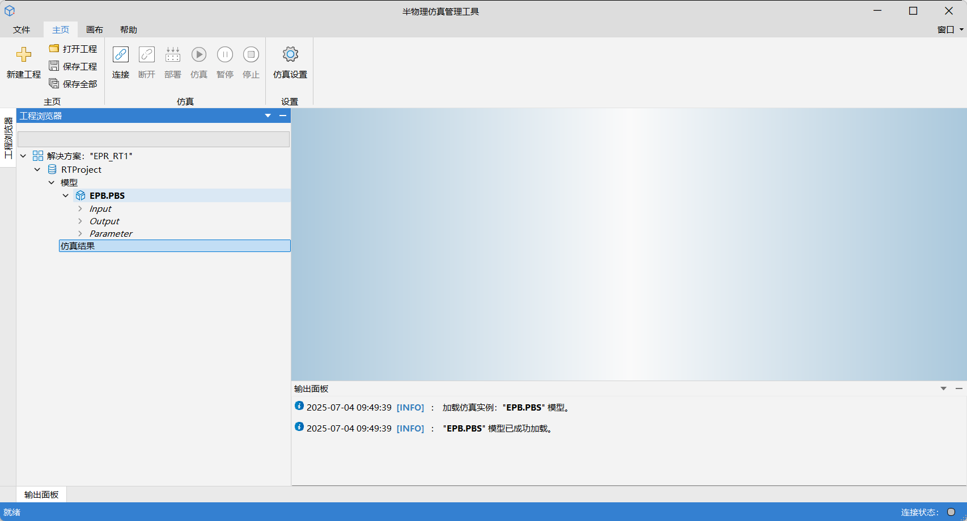Click the Deploy icon in the simulation group
Screen dimensions: 967x521
click(173, 54)
